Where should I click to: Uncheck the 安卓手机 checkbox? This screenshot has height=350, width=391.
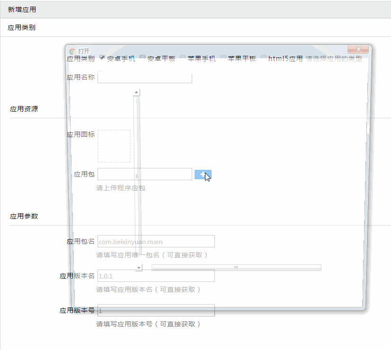(102, 57)
